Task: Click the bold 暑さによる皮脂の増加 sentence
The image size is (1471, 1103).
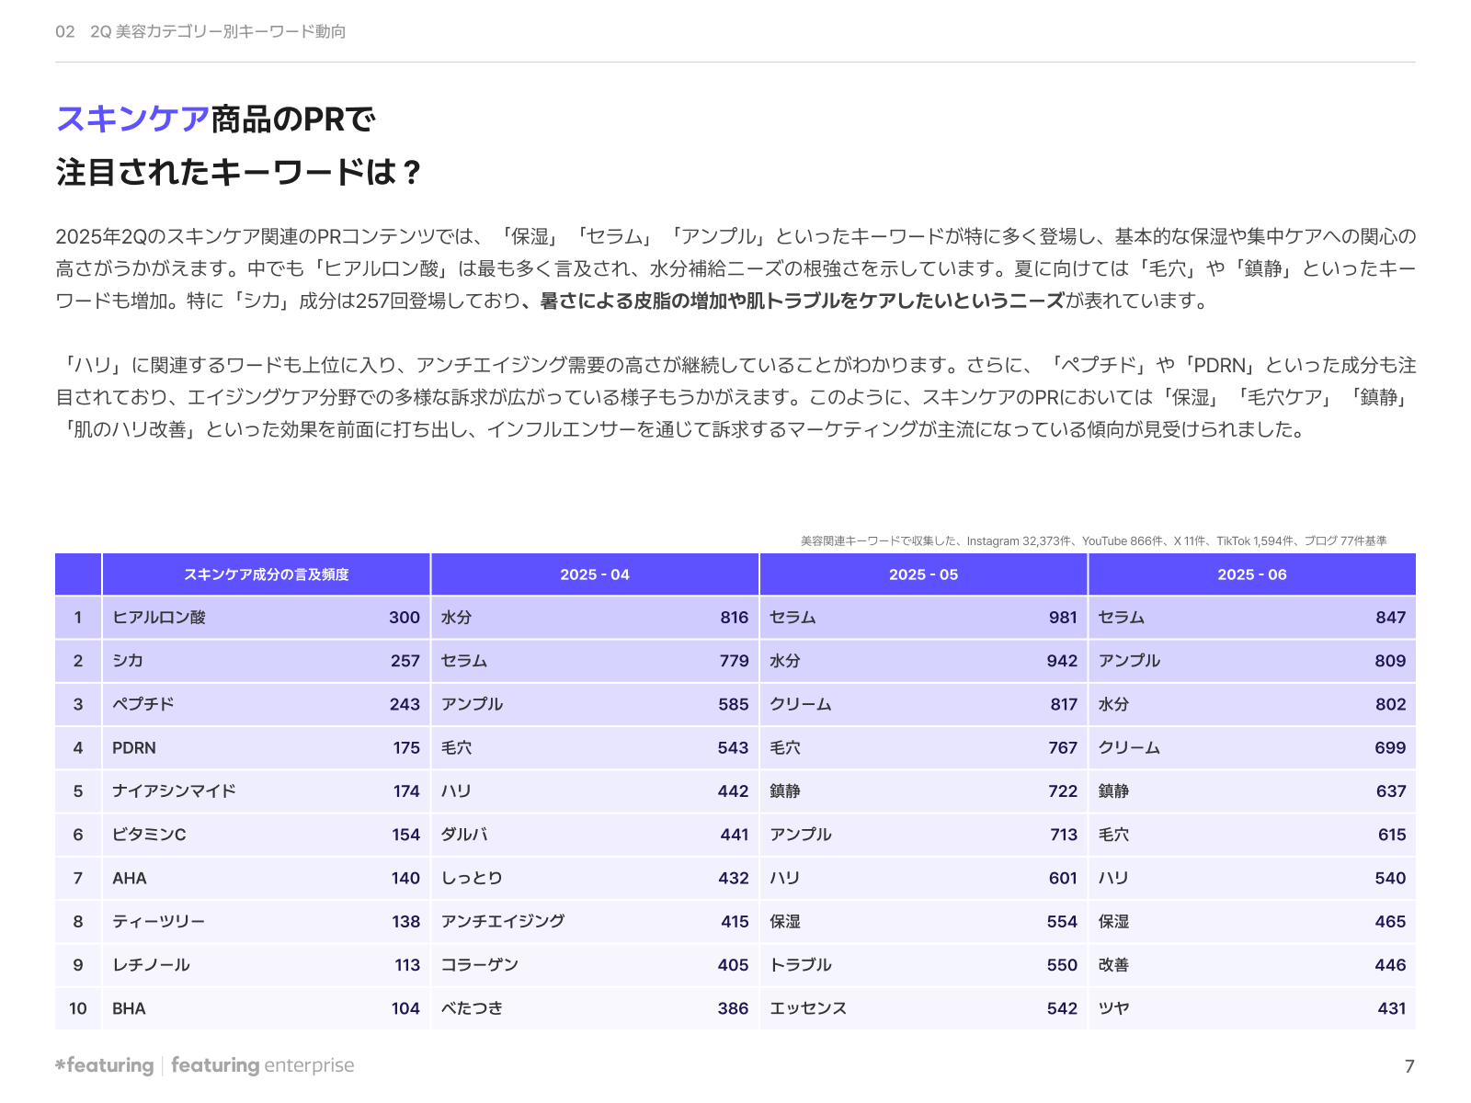Action: [802, 301]
